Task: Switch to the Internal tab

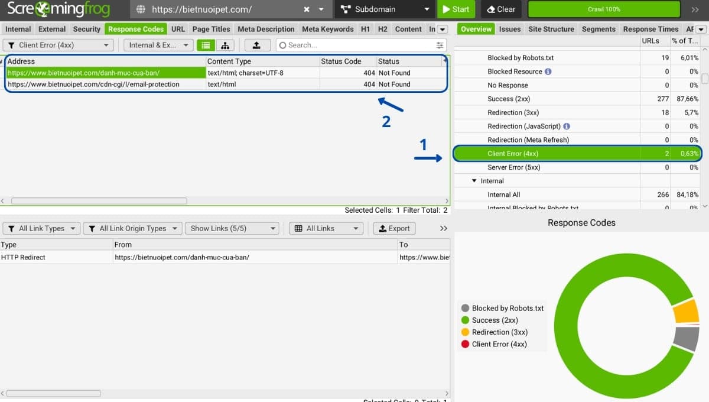Action: (x=18, y=29)
